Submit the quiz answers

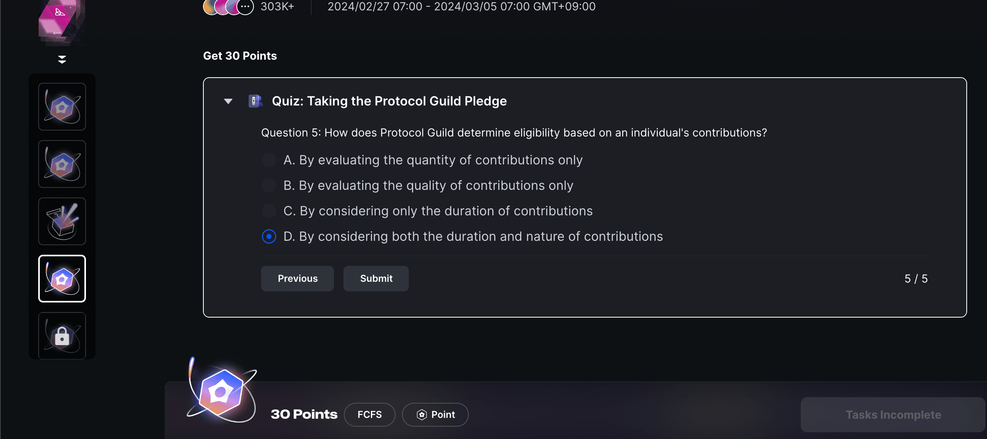(376, 279)
